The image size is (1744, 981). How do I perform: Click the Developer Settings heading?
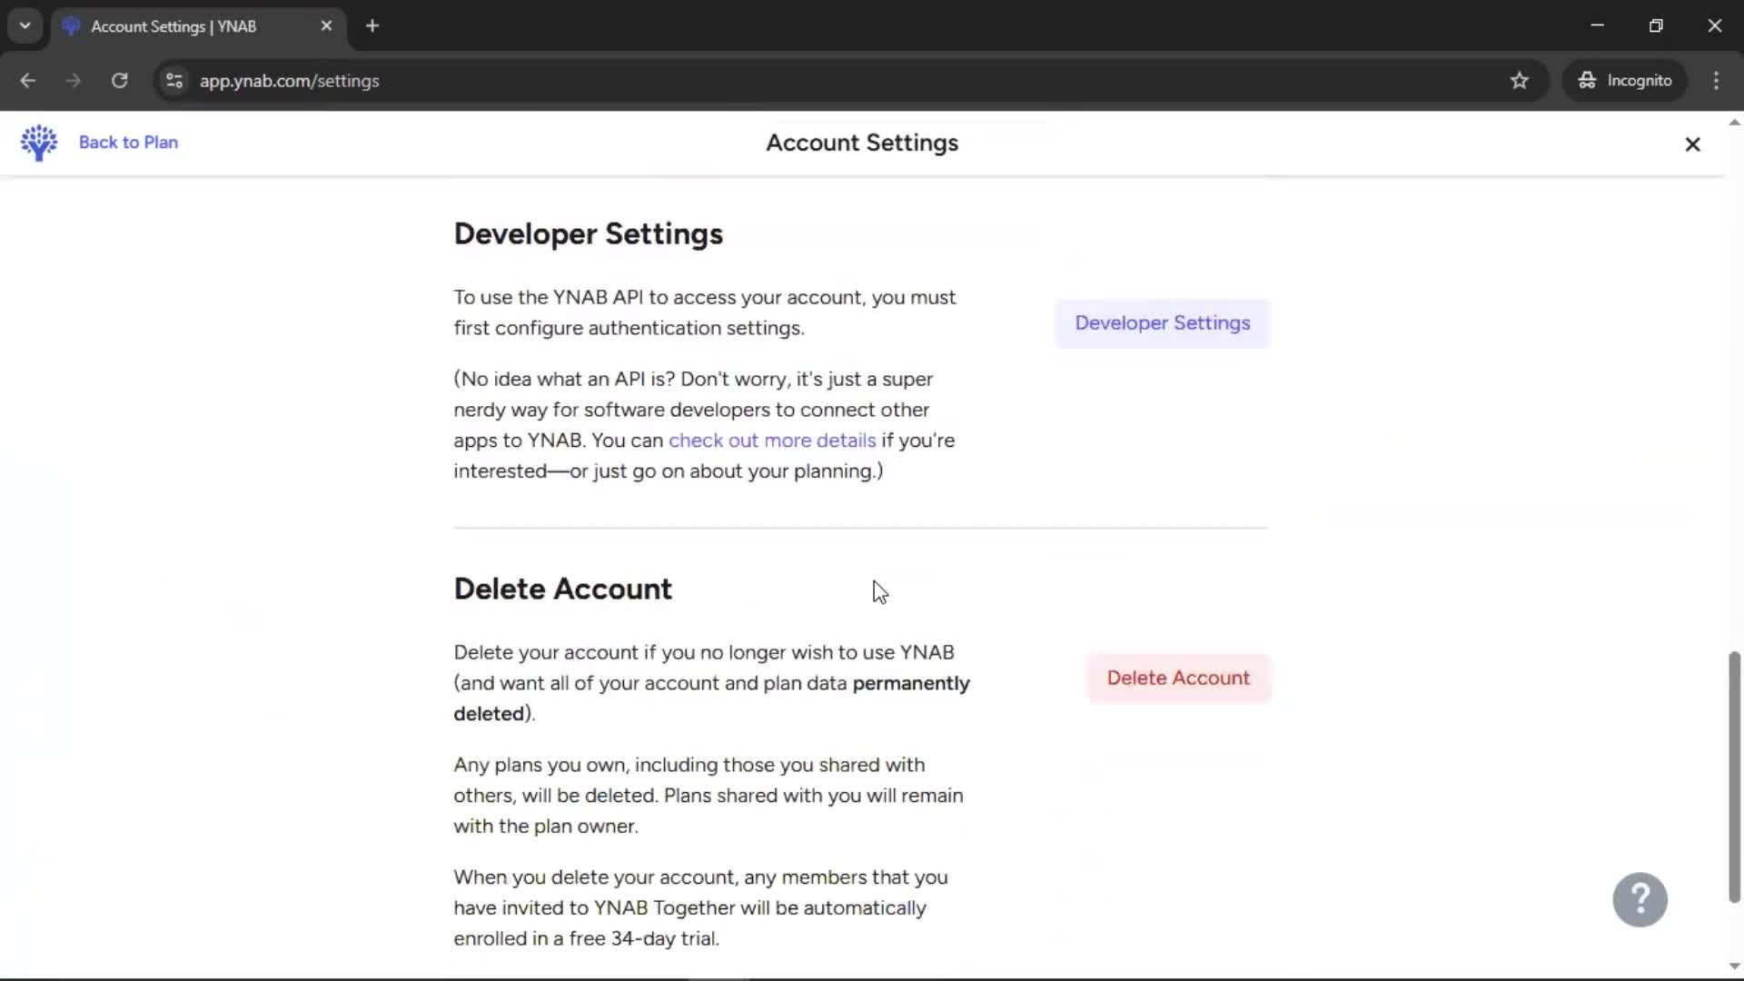[589, 234]
